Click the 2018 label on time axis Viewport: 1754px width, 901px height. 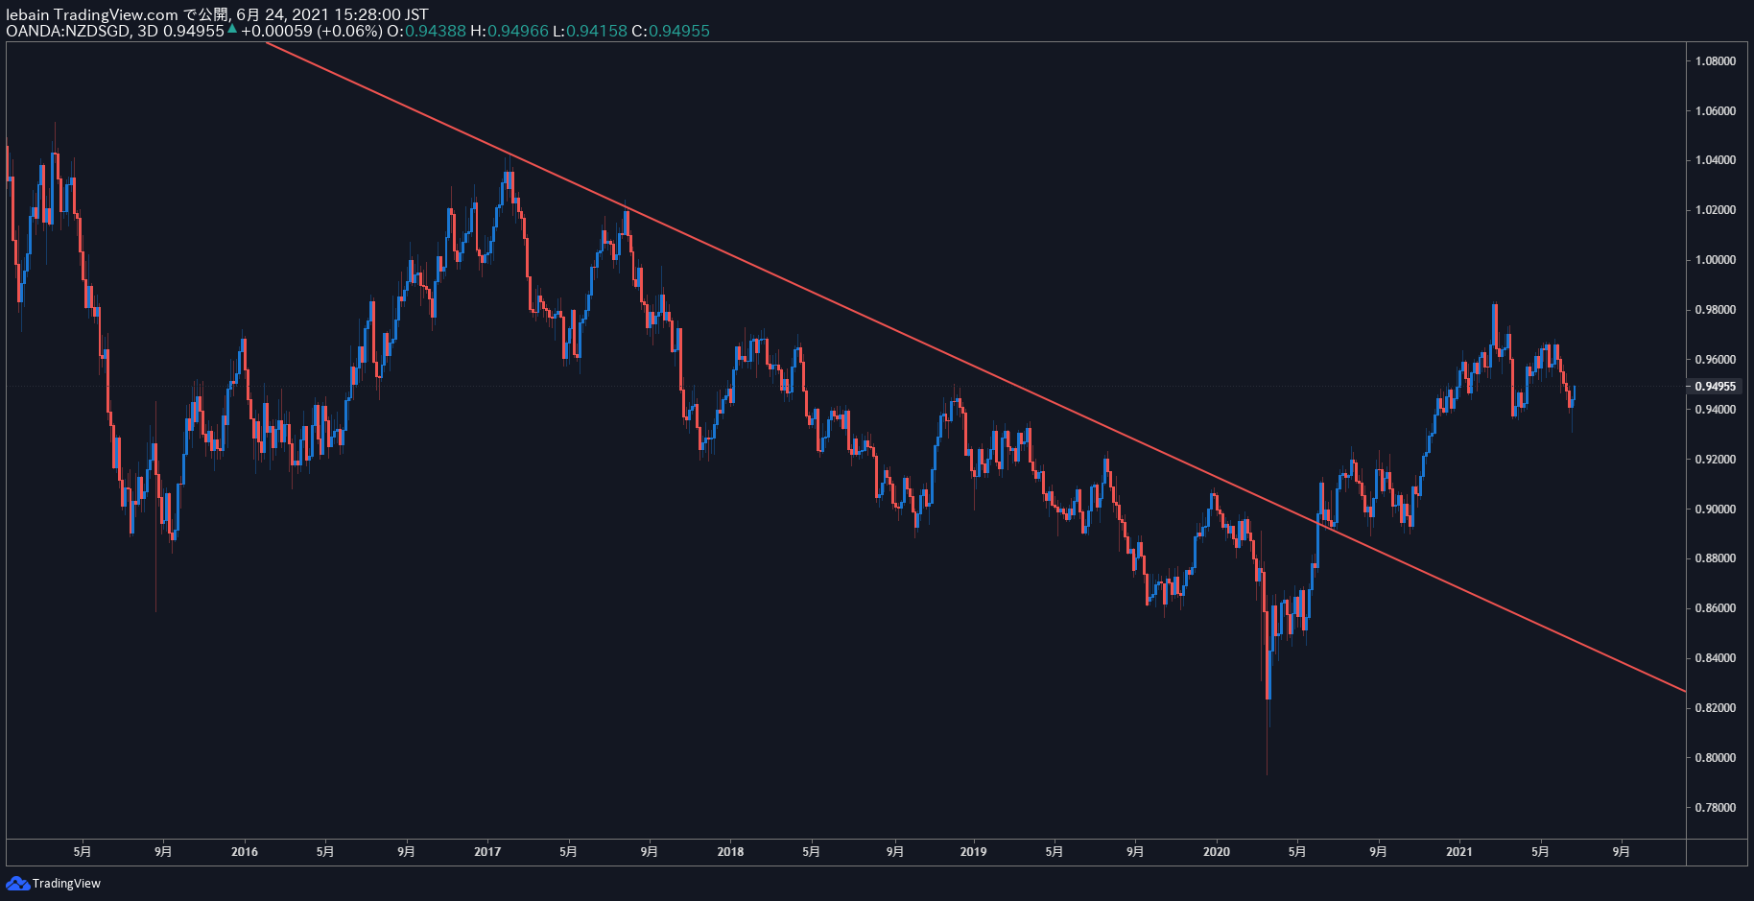730,851
